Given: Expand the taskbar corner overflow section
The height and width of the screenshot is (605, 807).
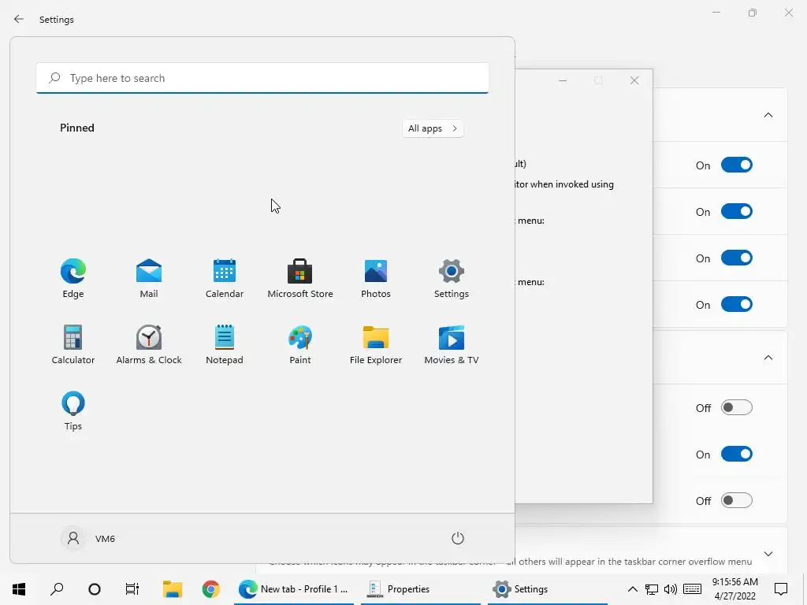Looking at the screenshot, I should coord(768,554).
